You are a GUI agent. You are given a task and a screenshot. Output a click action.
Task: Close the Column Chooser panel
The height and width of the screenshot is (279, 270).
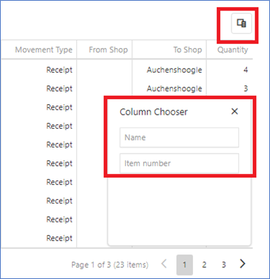pyautogui.click(x=234, y=111)
